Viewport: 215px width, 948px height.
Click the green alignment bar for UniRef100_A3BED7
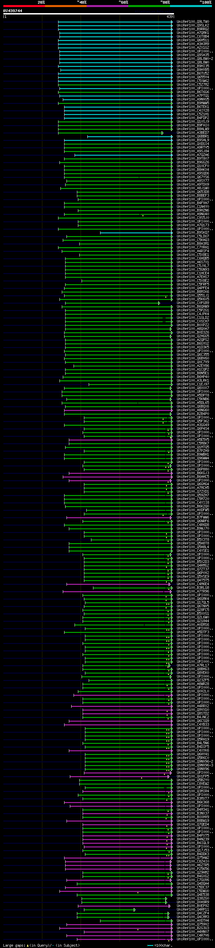point(111,133)
